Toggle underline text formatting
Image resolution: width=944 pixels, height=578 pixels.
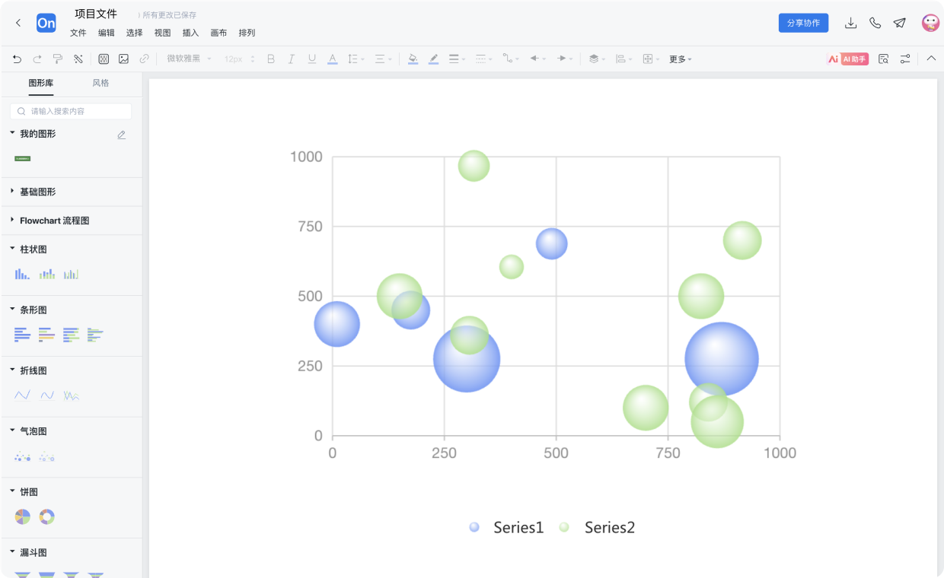click(x=311, y=59)
